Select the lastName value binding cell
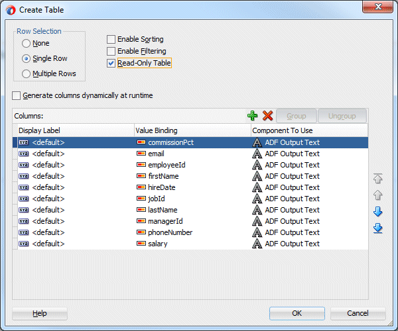This screenshot has width=398, height=331. pyautogui.click(x=192, y=210)
